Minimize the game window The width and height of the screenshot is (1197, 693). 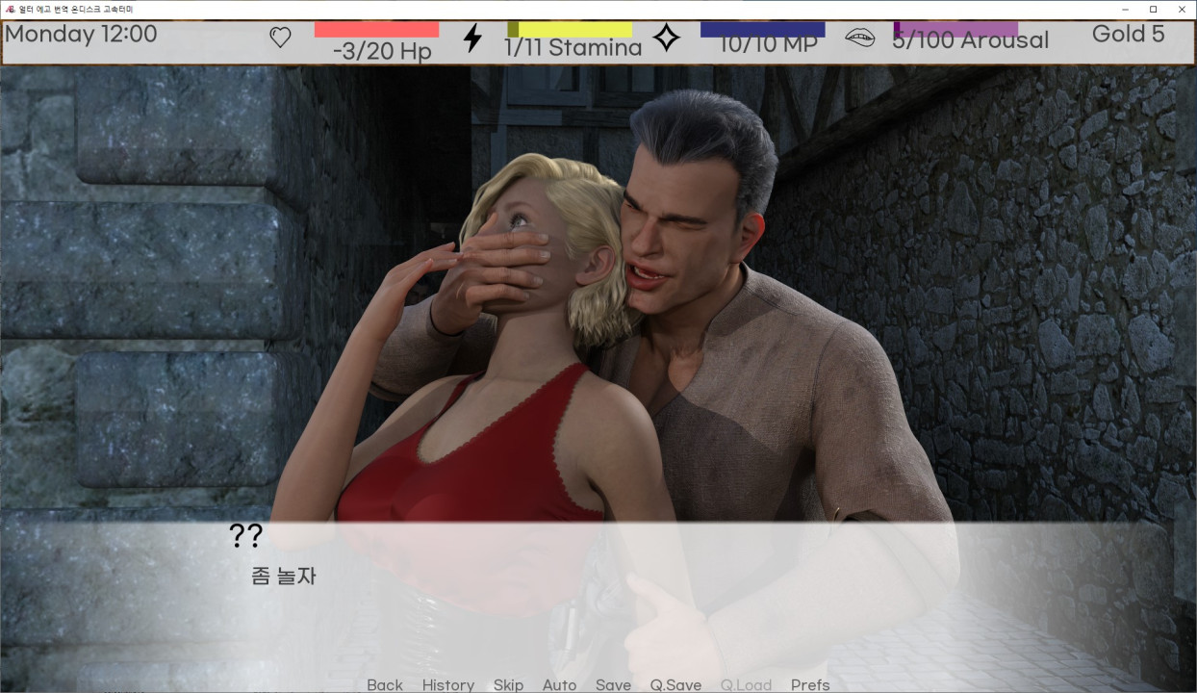coord(1125,9)
